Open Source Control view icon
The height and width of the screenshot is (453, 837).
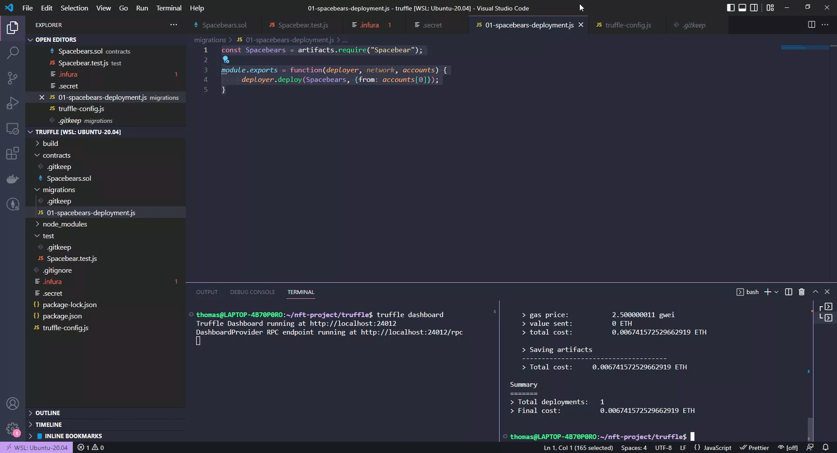pos(13,78)
